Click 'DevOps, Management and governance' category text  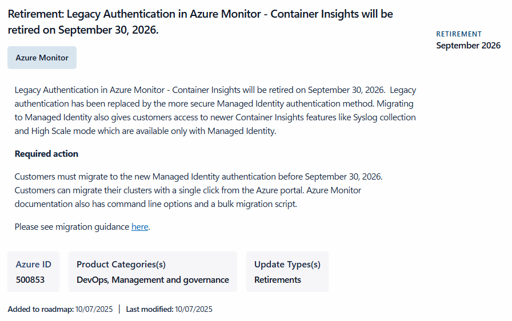(153, 280)
